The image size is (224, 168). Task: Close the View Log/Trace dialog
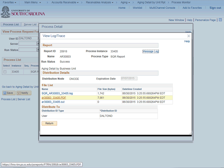189,36
